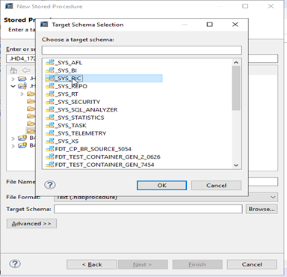
Task: Click the schema list scrollbar thumb
Action: [x=236, y=88]
